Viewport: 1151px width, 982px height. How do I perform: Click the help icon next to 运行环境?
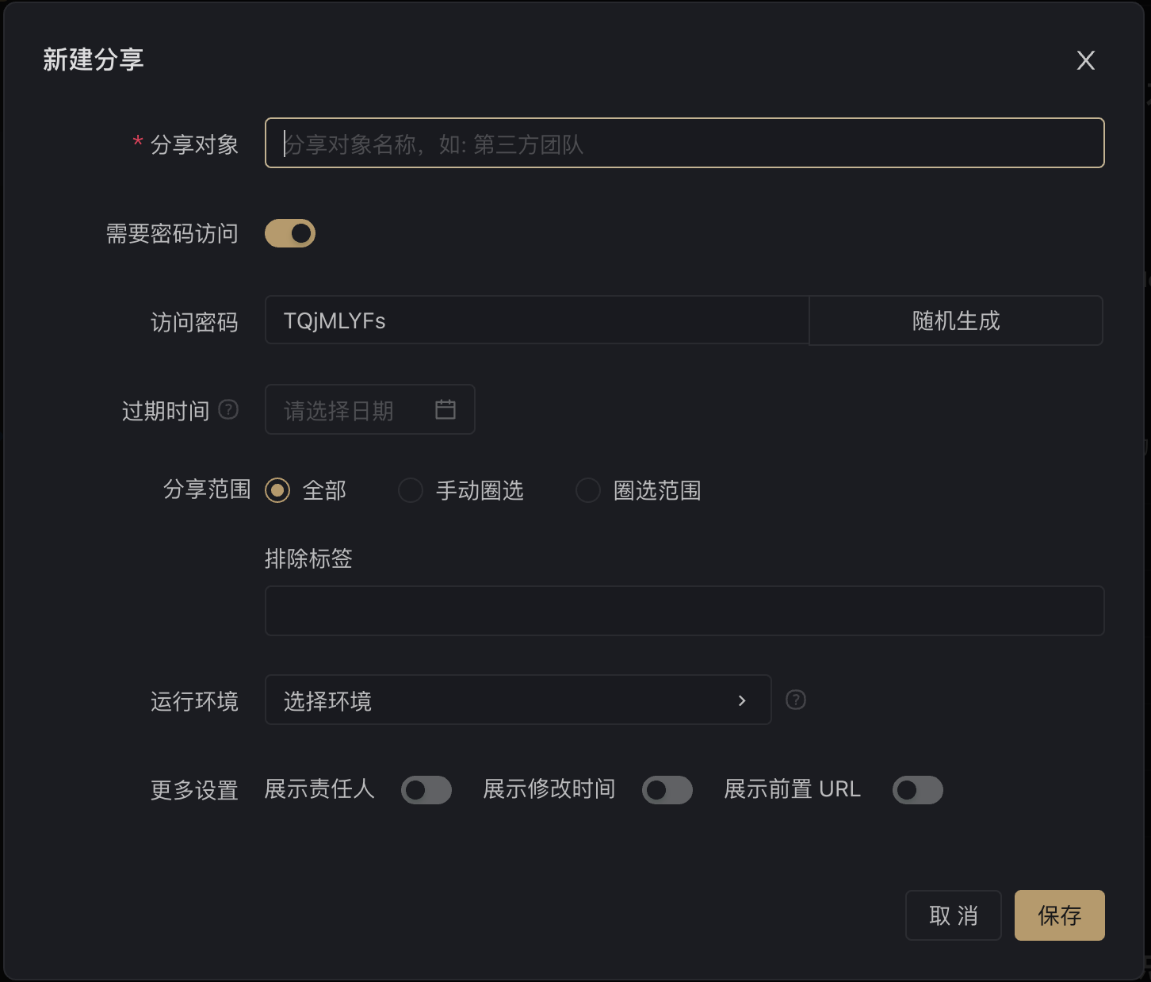tap(795, 700)
